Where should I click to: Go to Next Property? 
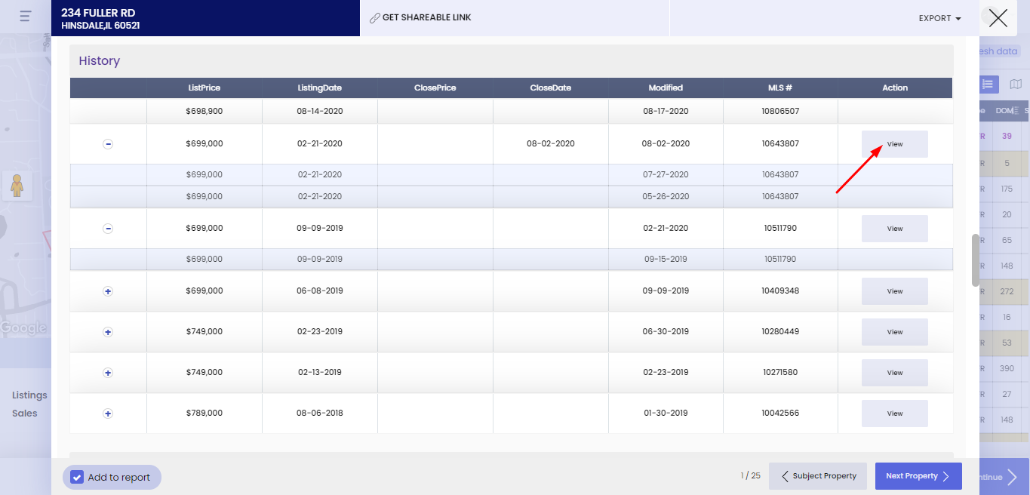918,476
